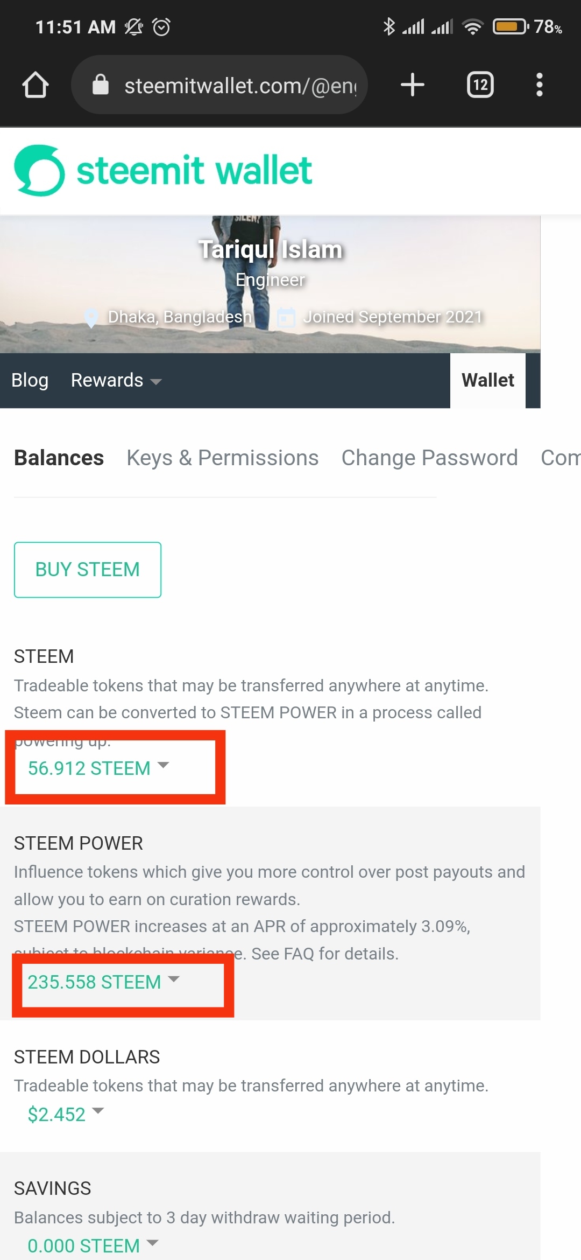Go to the Change Password tab
This screenshot has height=1260, width=581.
point(429,458)
